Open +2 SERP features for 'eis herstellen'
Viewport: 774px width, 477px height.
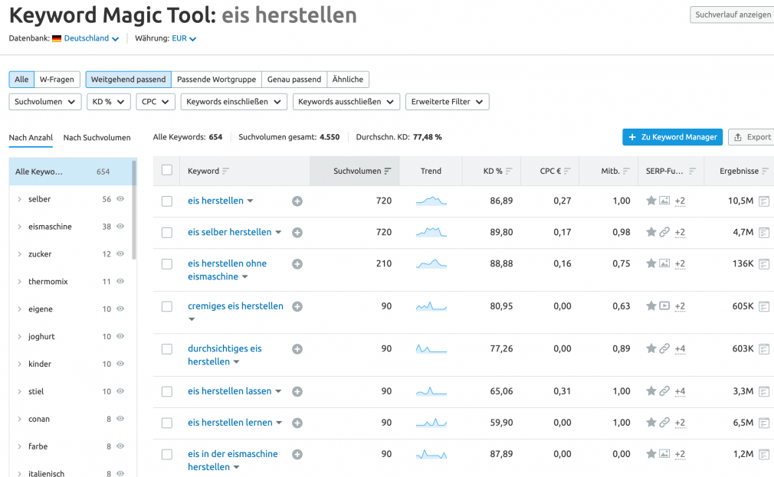pos(680,201)
